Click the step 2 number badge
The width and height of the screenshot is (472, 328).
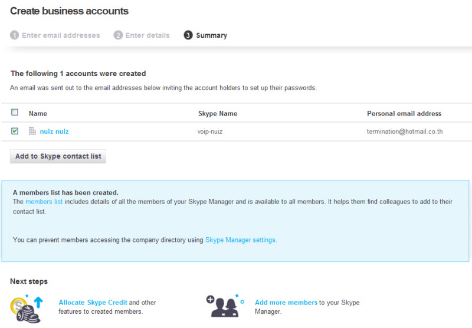tap(118, 35)
